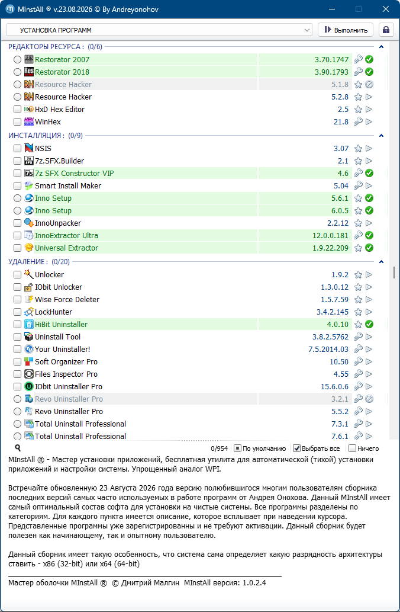Click the key icon beside Uninstall Tool

coord(358,337)
